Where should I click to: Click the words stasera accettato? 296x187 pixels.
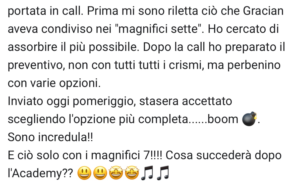186,101
